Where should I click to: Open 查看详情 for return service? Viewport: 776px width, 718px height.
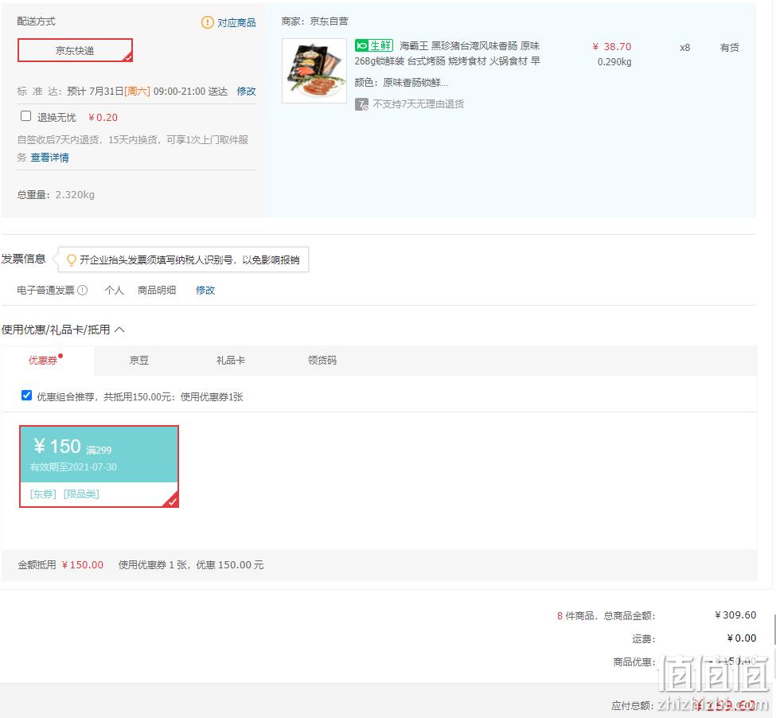click(x=49, y=158)
